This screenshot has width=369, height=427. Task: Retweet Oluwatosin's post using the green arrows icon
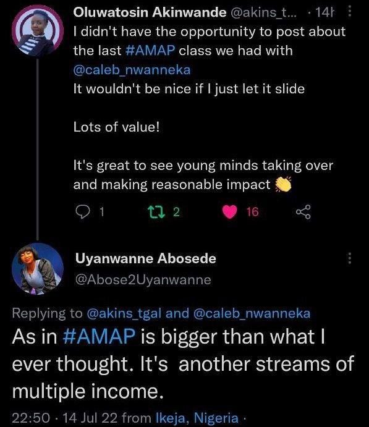click(x=156, y=212)
